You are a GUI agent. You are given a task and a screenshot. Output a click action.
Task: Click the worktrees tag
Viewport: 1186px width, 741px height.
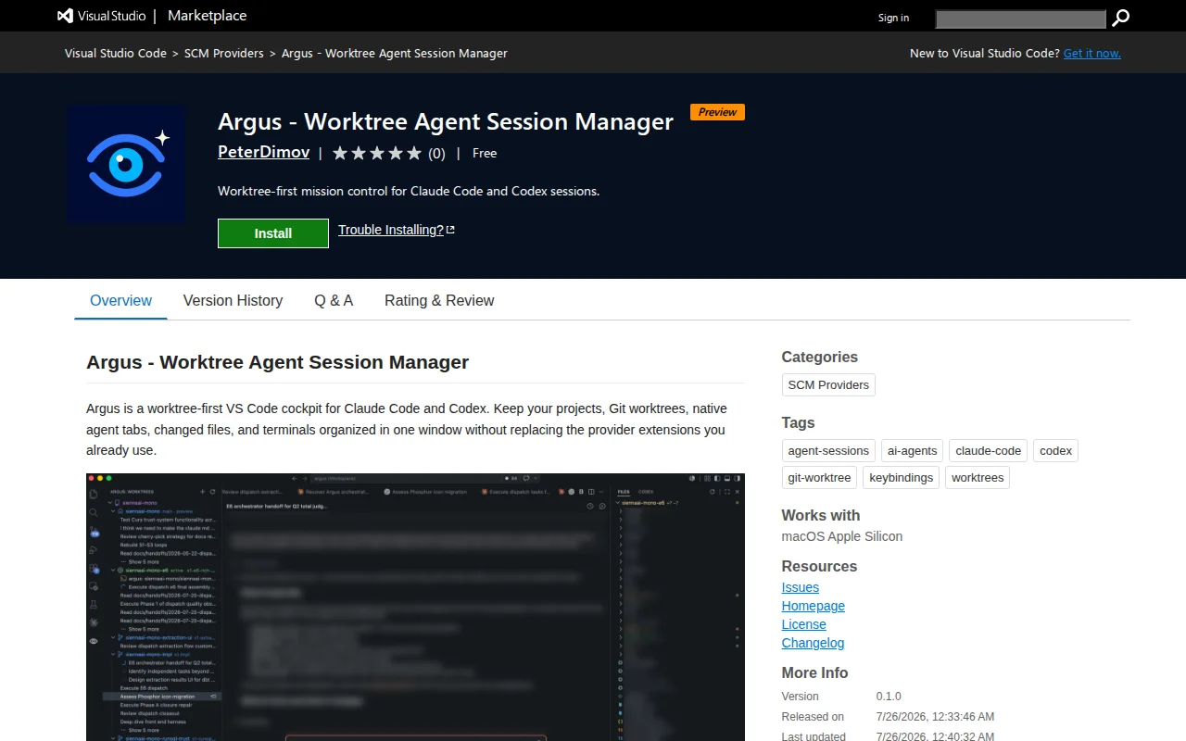[978, 477]
